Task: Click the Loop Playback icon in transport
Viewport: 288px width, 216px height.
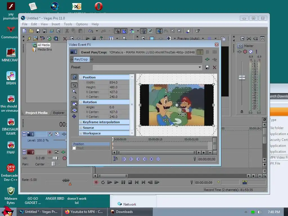Action: [x=103, y=182]
